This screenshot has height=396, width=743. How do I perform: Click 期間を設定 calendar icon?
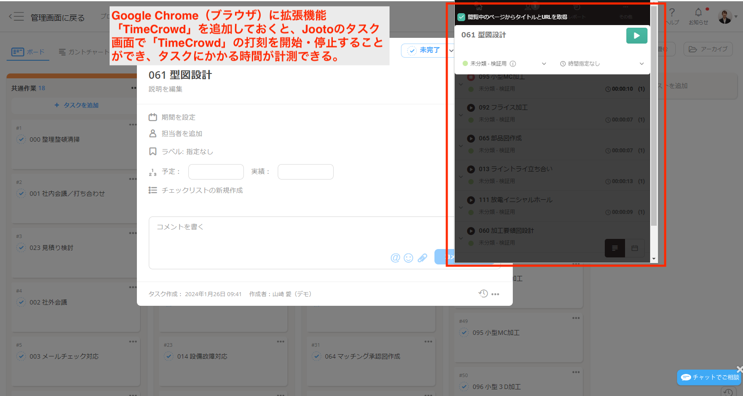click(153, 117)
